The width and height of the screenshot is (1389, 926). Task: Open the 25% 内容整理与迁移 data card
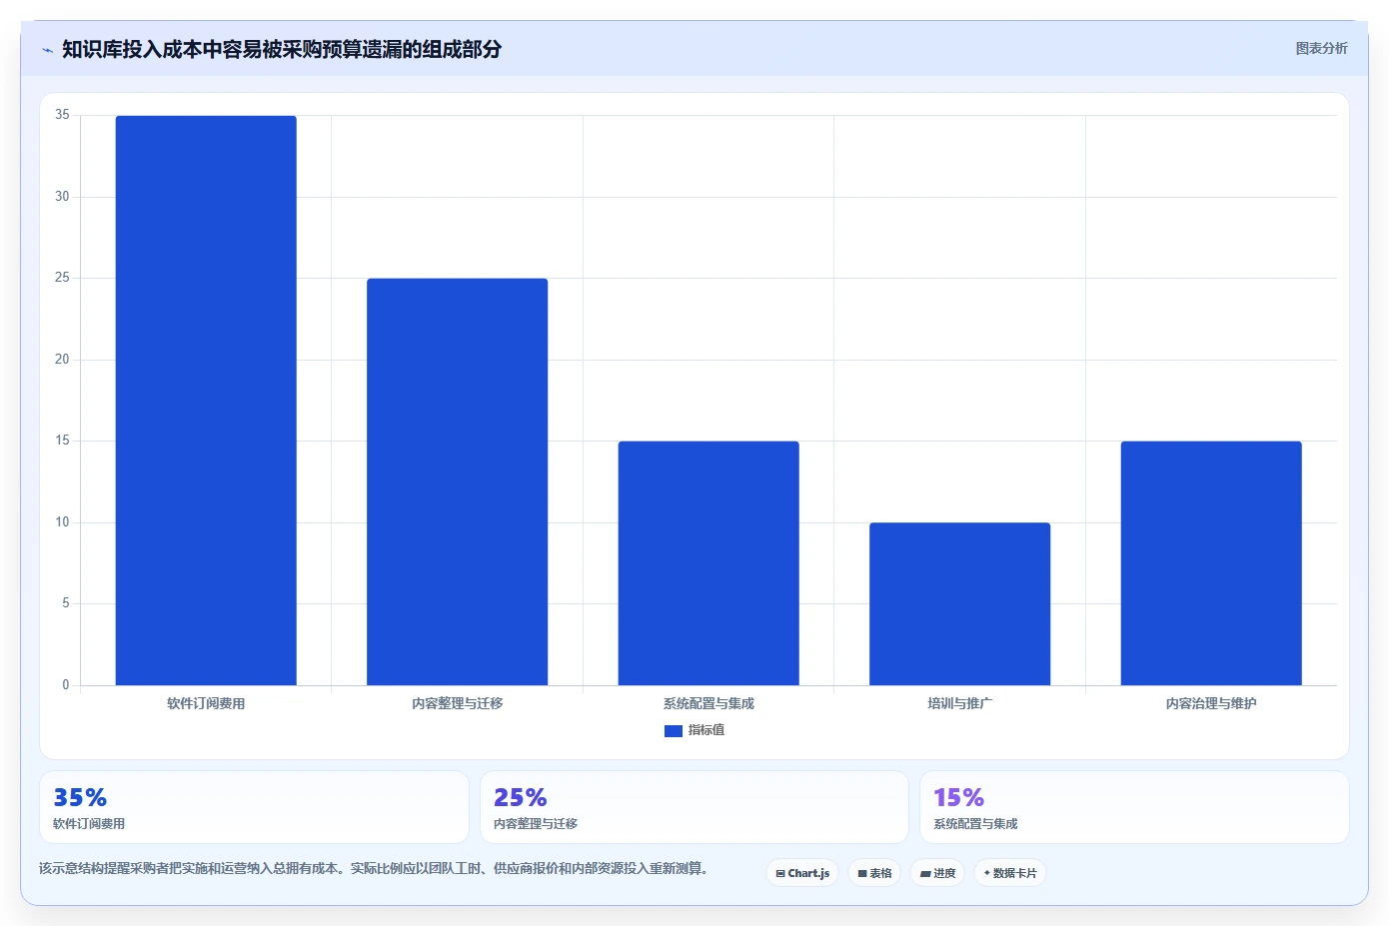point(694,807)
